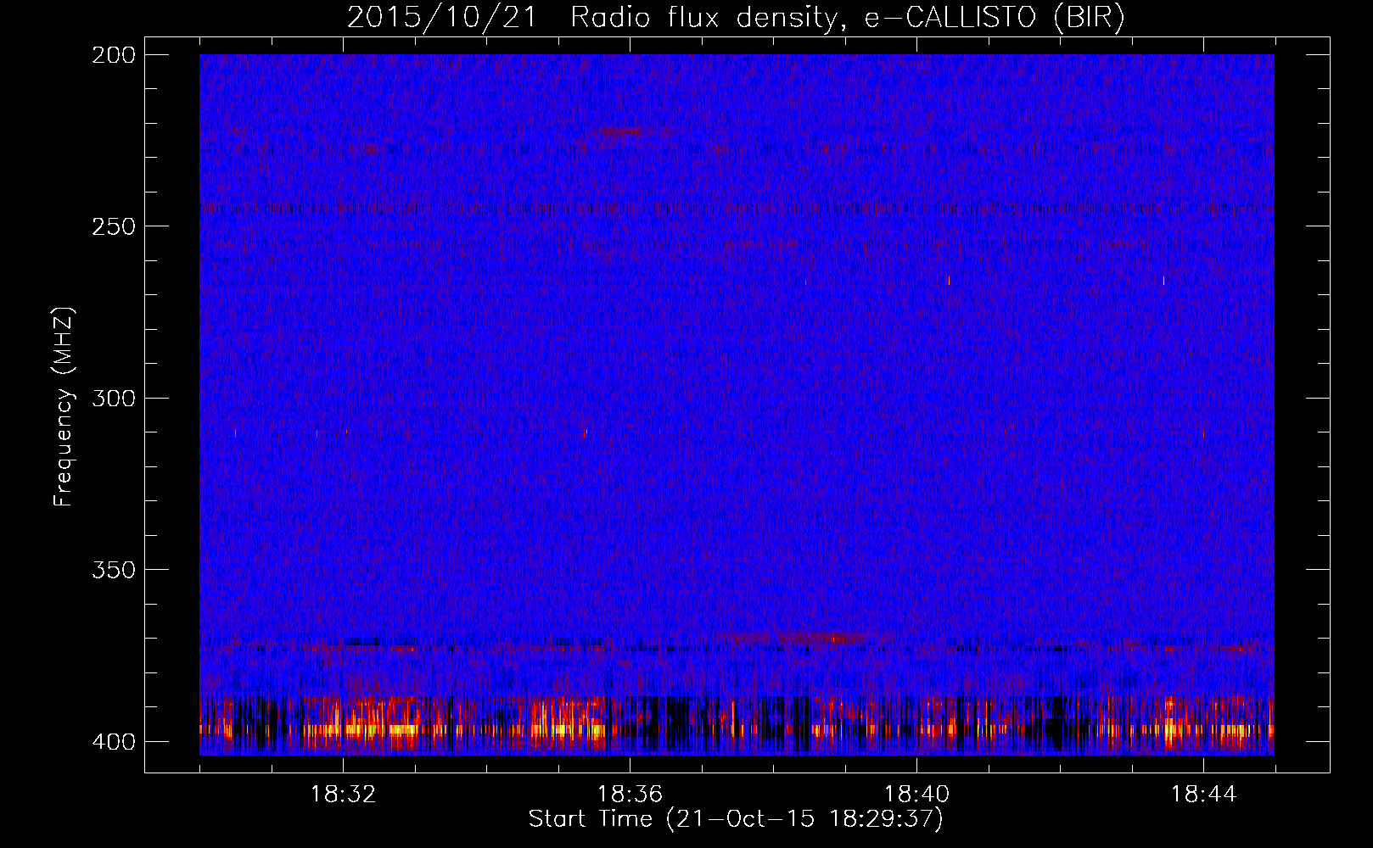1373x848 pixels.
Task: Click the '350' frequency tick label
Action: tap(114, 569)
